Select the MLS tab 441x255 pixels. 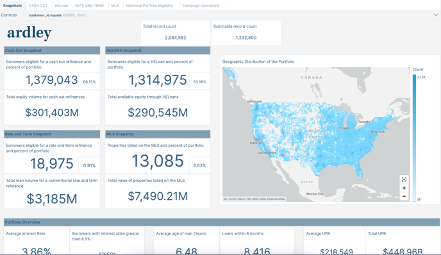click(x=115, y=6)
